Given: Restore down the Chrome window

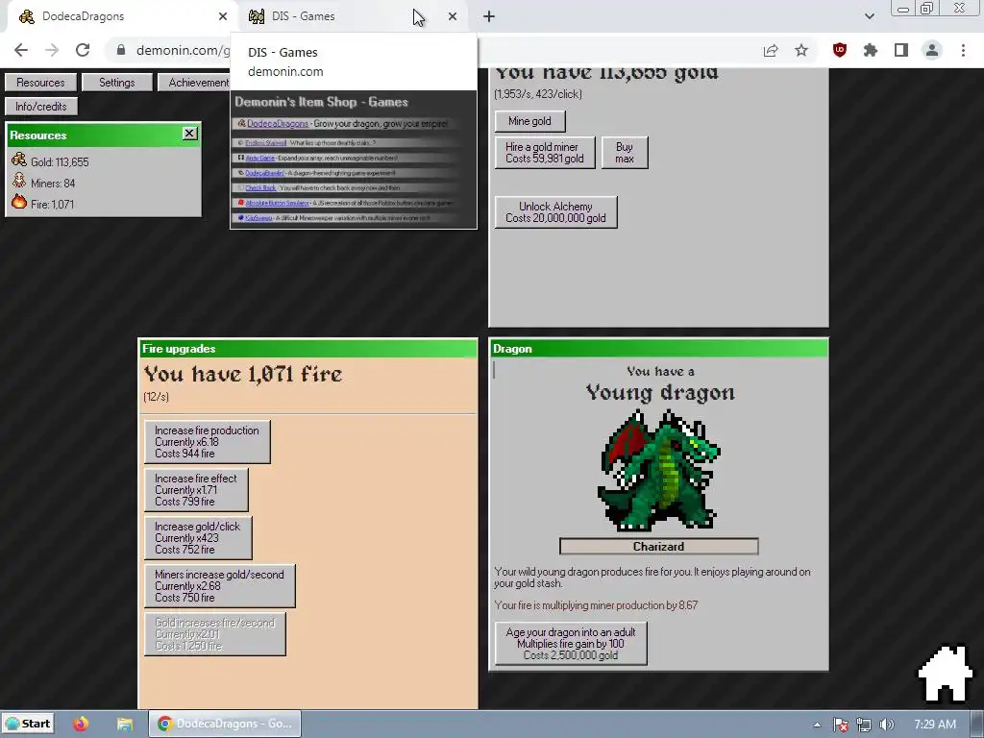Looking at the screenshot, I should pyautogui.click(x=926, y=8).
